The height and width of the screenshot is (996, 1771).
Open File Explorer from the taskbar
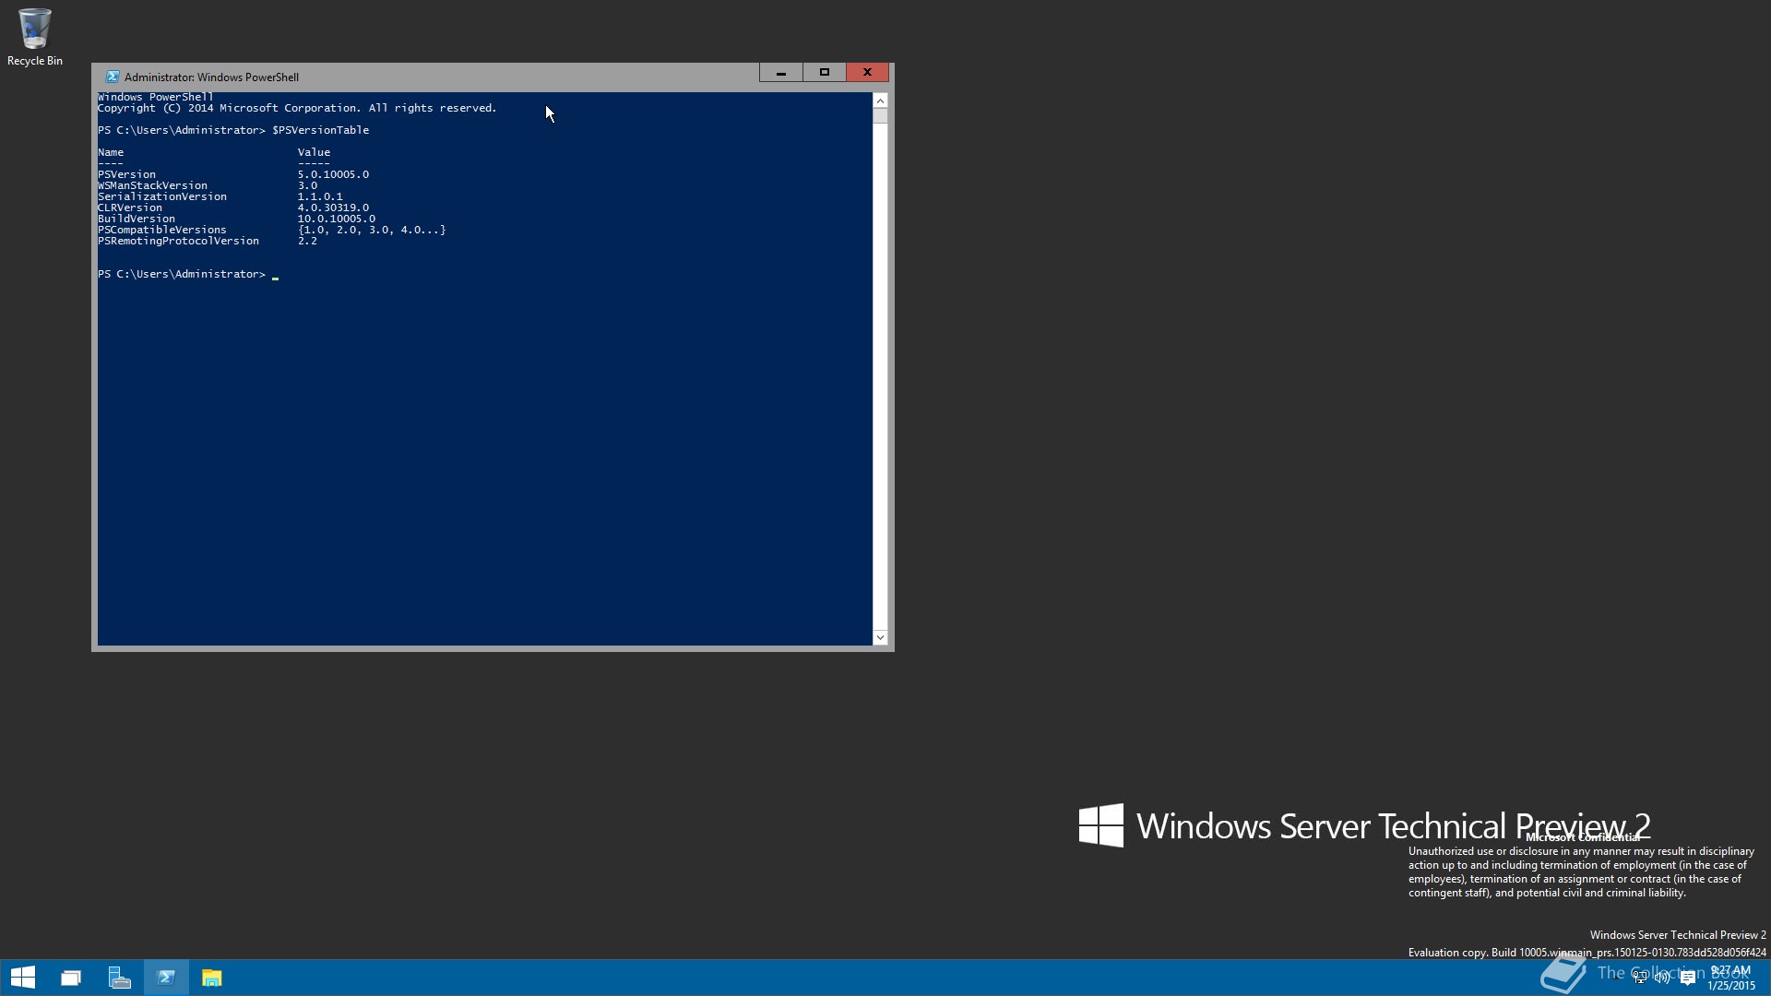coord(212,978)
